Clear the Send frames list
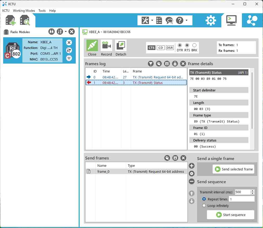The width and height of the screenshot is (263, 228). pos(183,158)
